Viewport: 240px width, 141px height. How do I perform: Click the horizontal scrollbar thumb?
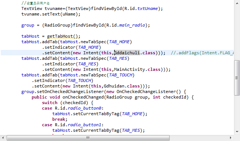[88, 138]
